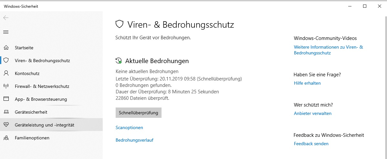Open Firewall- & Netzwerkschutz
387x159 pixels.
pyautogui.click(x=51, y=86)
